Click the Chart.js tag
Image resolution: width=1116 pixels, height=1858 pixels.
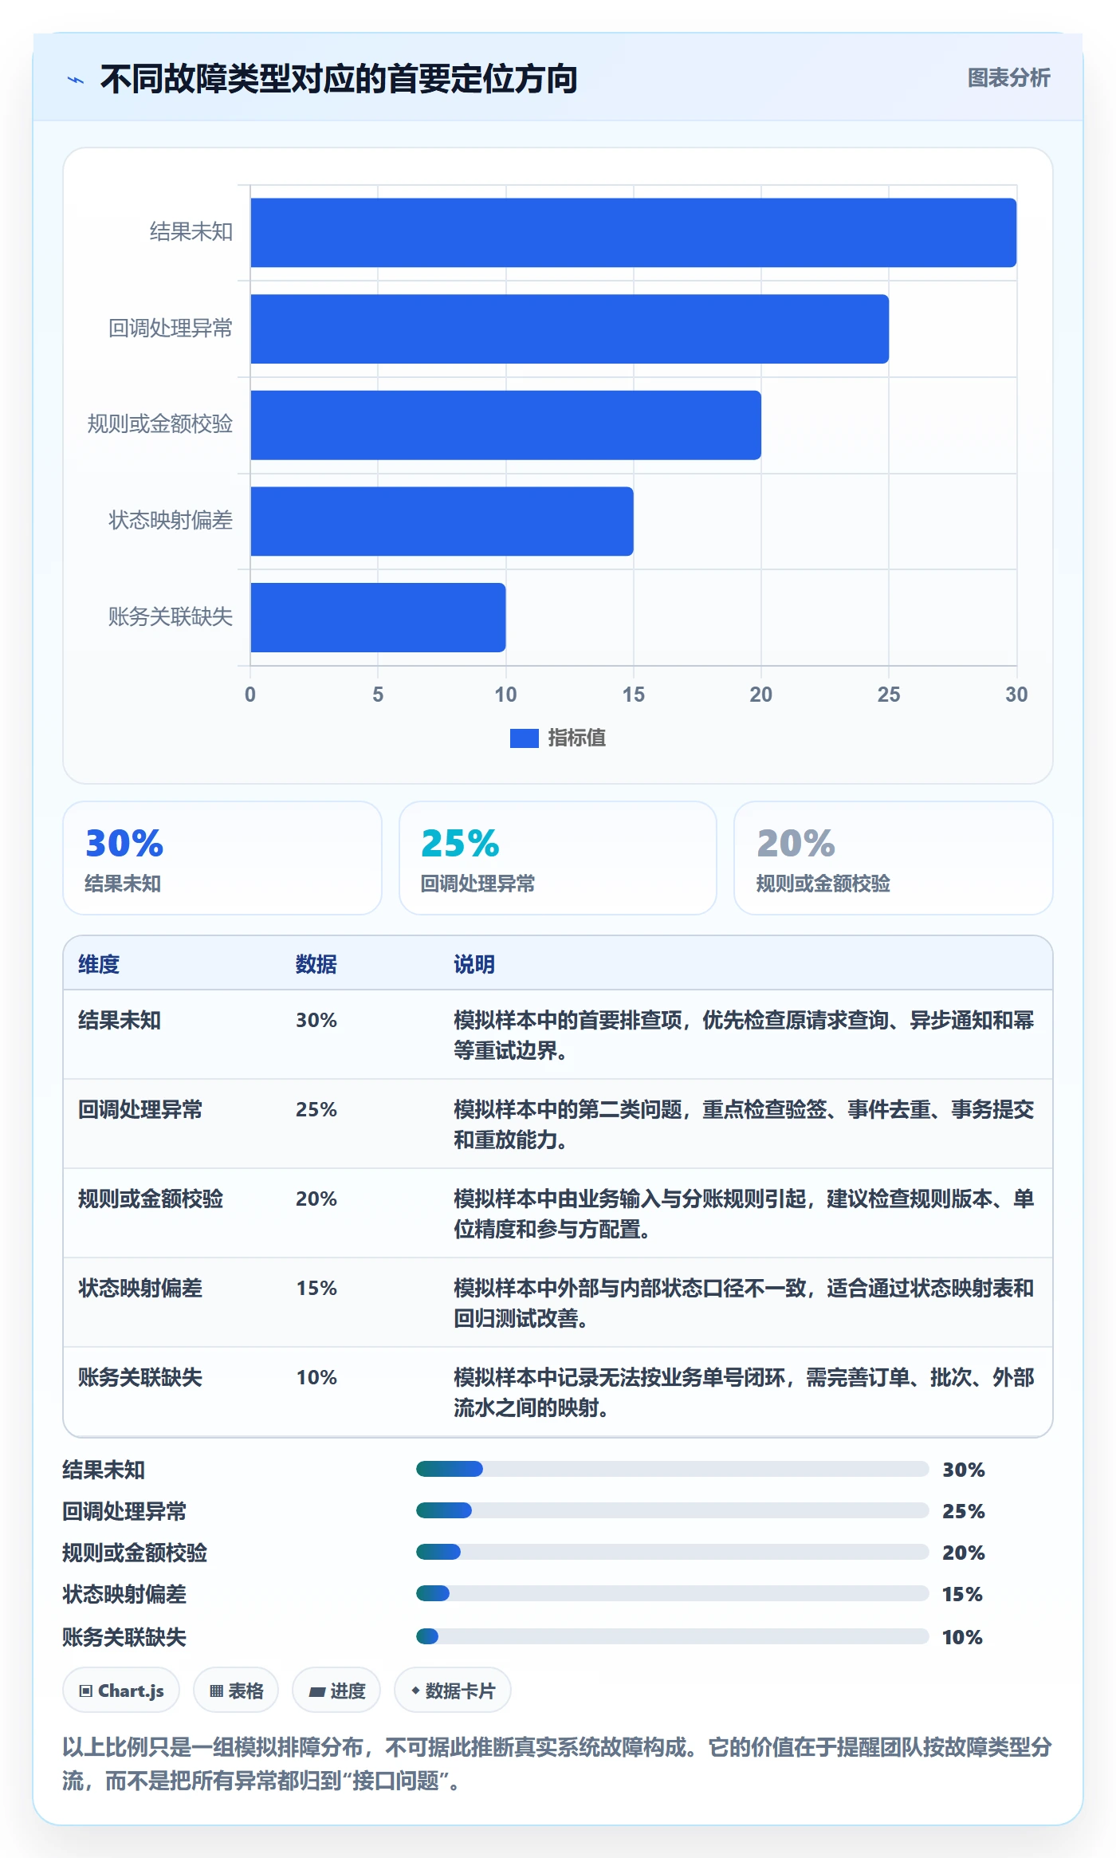(121, 1691)
